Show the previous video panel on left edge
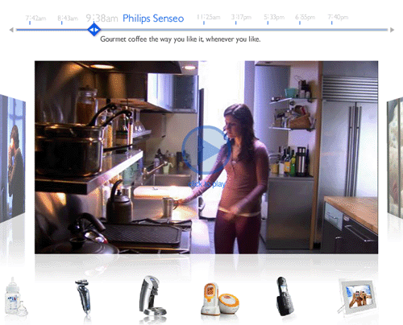This screenshot has width=403, height=325. click(13, 158)
